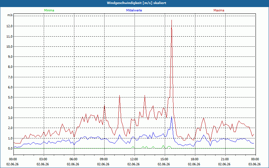Click the '11,0' y-axis value

pos(10,36)
